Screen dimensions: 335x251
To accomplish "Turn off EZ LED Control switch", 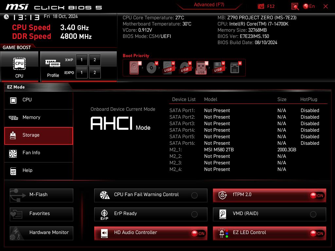I will point(317,233).
